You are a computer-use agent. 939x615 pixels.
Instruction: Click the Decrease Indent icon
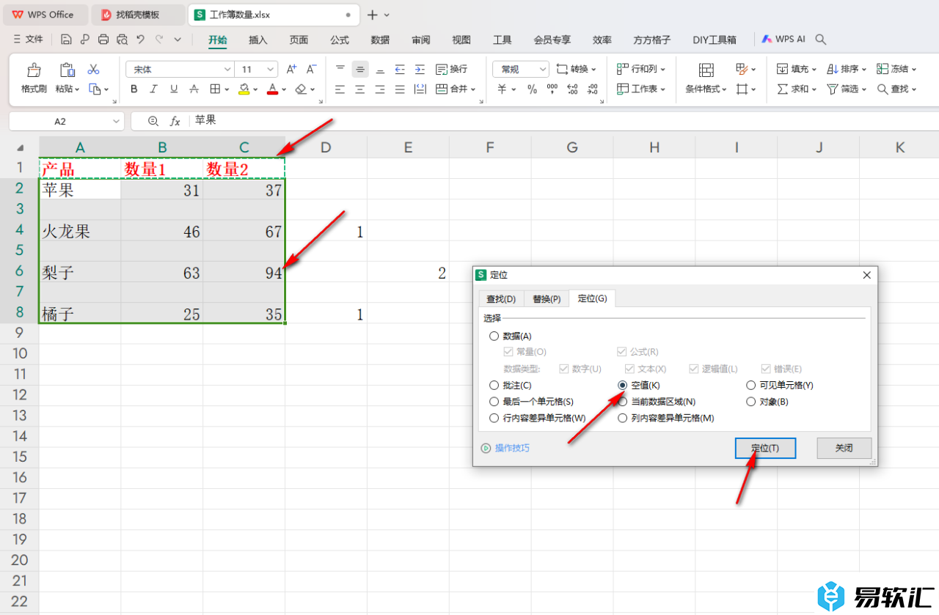(x=400, y=70)
